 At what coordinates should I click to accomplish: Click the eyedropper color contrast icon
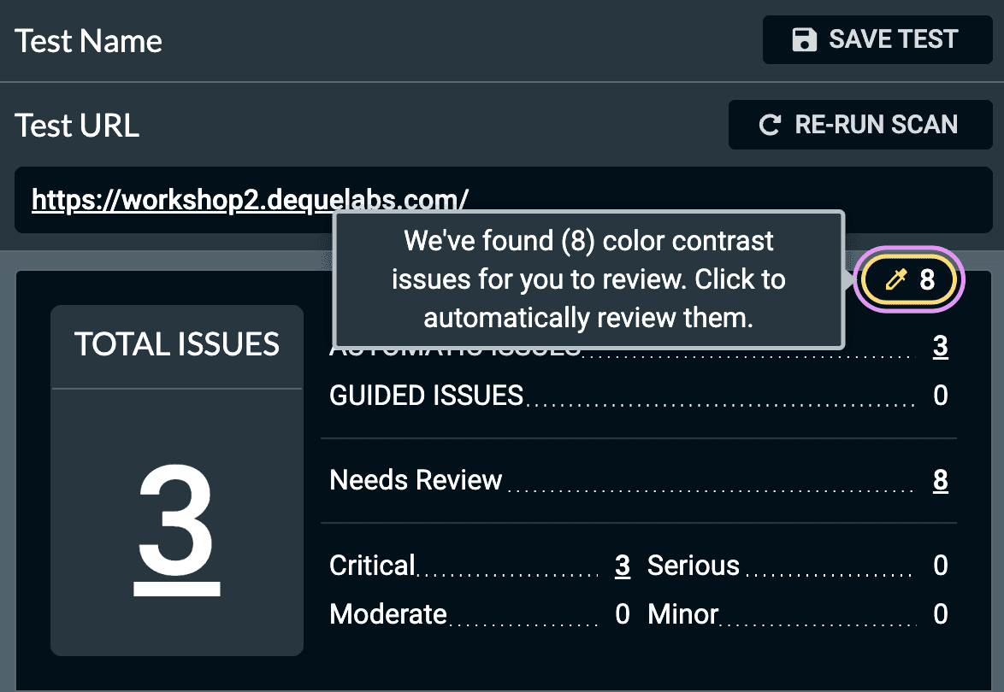(x=895, y=279)
